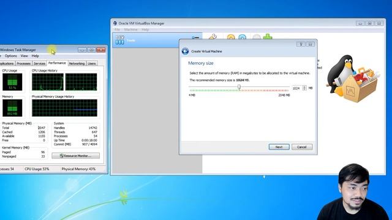
Task: Decrease memory with the spinbox down arrow
Action: pos(304,89)
